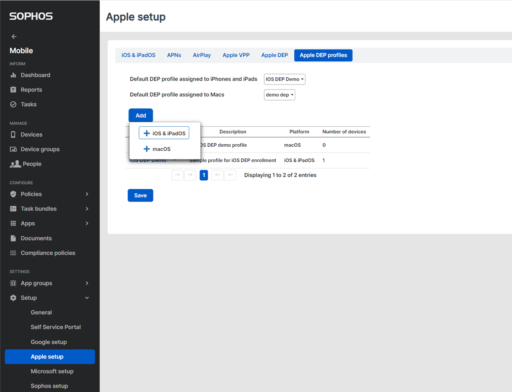Click the Save button

click(x=140, y=195)
